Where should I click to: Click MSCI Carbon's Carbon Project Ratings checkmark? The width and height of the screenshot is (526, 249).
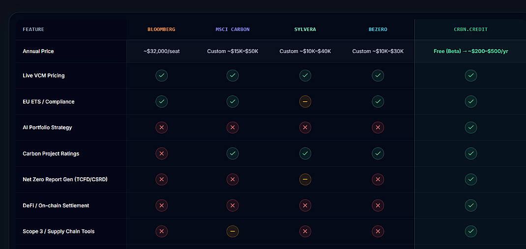(x=233, y=153)
